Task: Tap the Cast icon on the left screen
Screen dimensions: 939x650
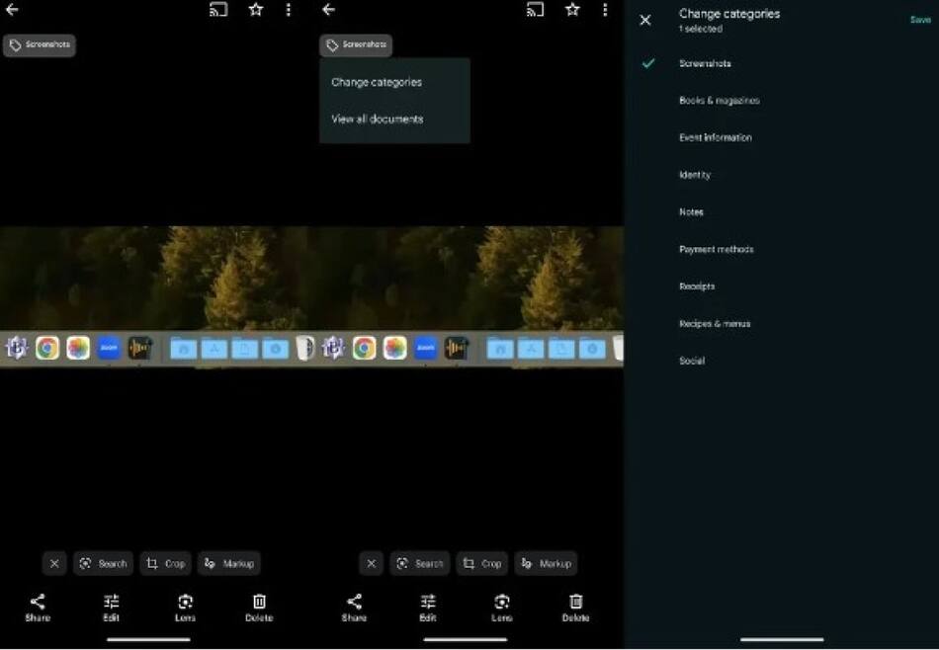Action: pos(218,10)
